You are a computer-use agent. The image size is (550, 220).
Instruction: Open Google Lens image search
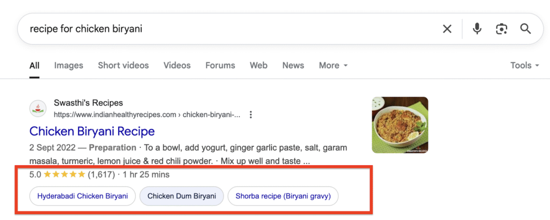[502, 29]
